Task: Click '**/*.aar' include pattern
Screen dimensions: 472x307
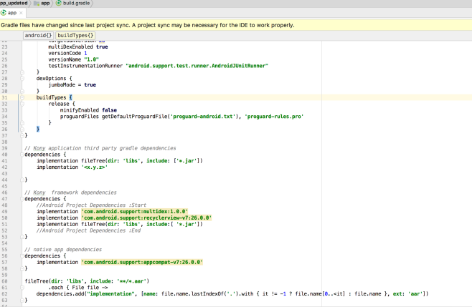Action: (130, 281)
